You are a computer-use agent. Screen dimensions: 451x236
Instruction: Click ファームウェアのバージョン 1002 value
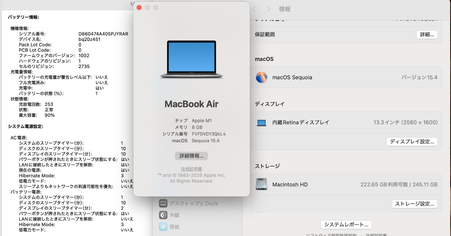click(84, 56)
